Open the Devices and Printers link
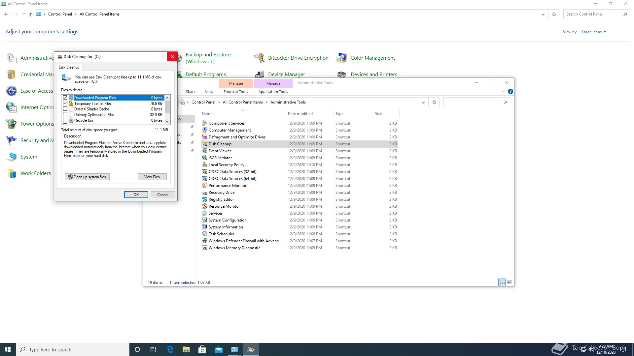634x356 pixels. (374, 74)
